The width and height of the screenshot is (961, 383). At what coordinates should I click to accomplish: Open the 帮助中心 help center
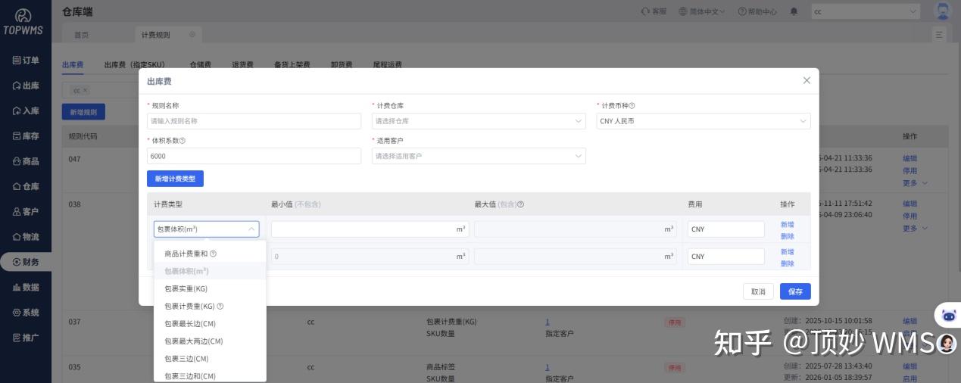[757, 11]
